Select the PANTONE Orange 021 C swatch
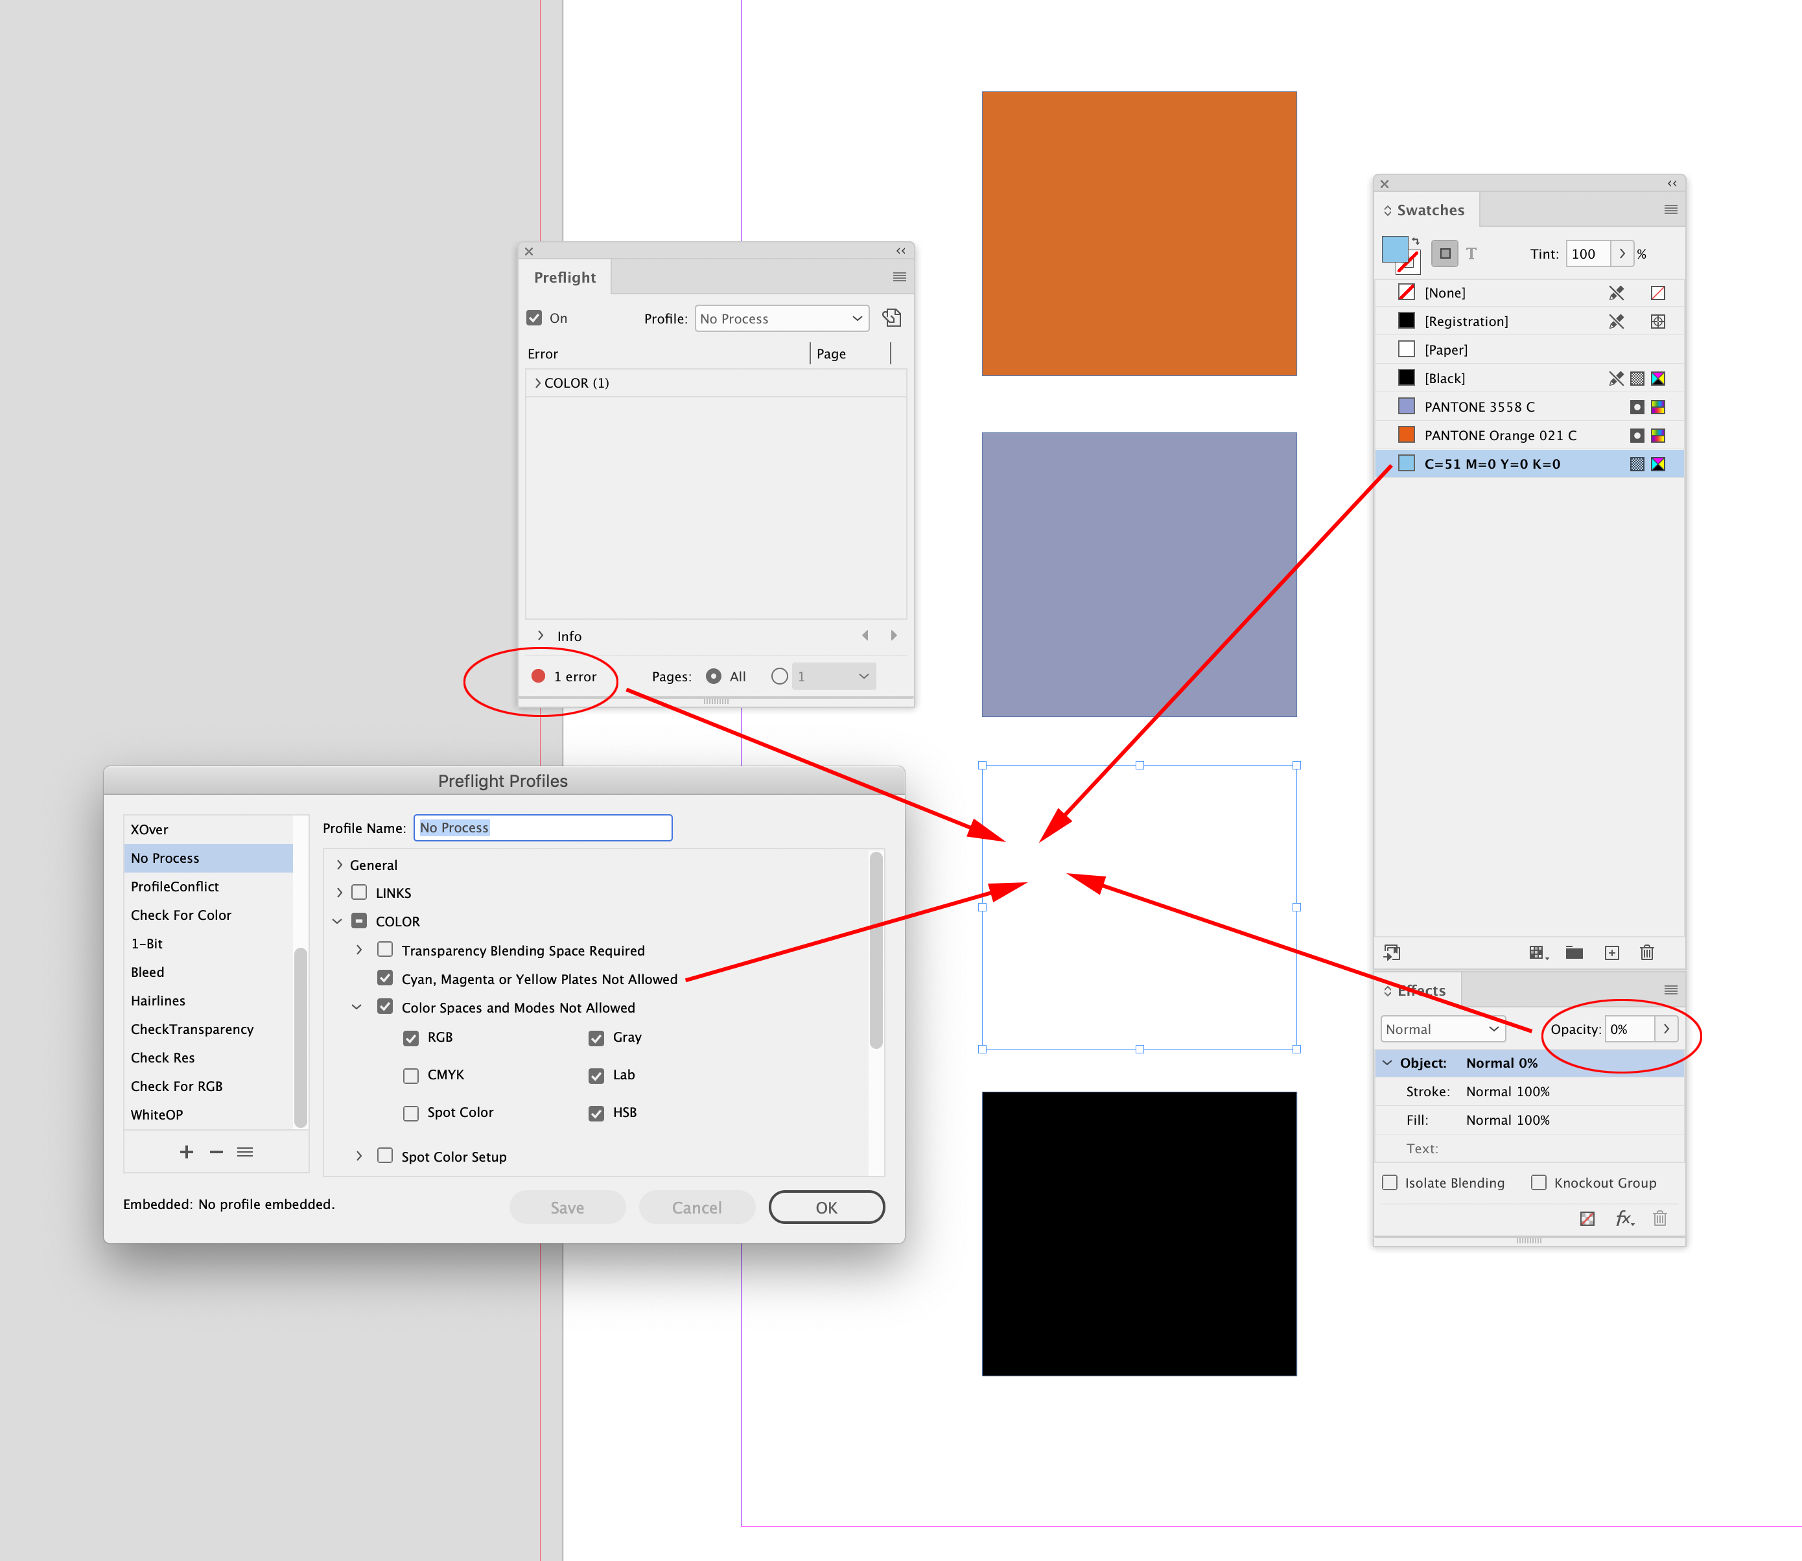 click(x=1500, y=435)
